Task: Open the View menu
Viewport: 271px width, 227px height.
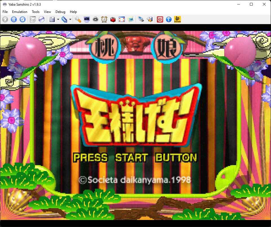Action: coord(47,12)
